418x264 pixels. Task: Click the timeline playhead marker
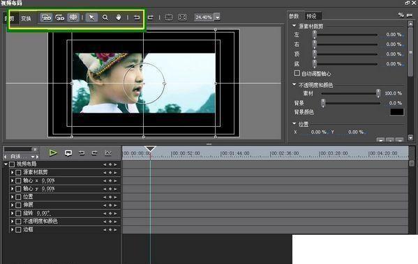coord(150,149)
